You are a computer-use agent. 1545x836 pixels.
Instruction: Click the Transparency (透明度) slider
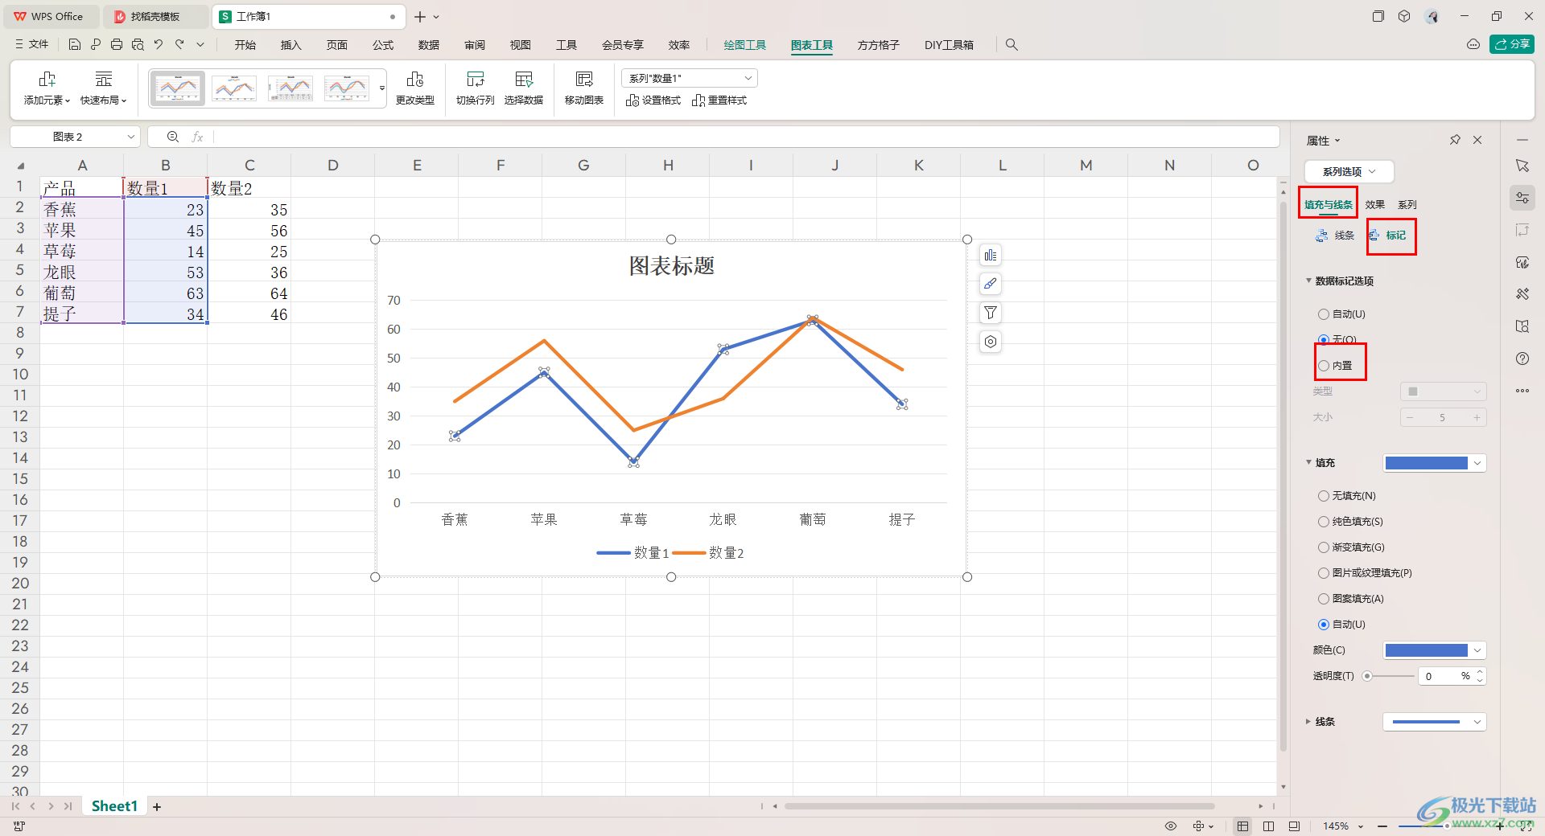[1389, 676]
